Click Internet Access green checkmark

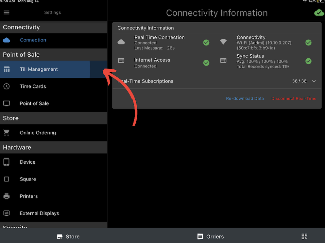click(206, 63)
